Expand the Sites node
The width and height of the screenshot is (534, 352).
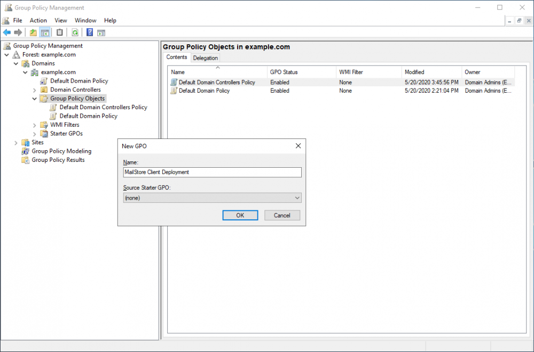[x=16, y=142]
